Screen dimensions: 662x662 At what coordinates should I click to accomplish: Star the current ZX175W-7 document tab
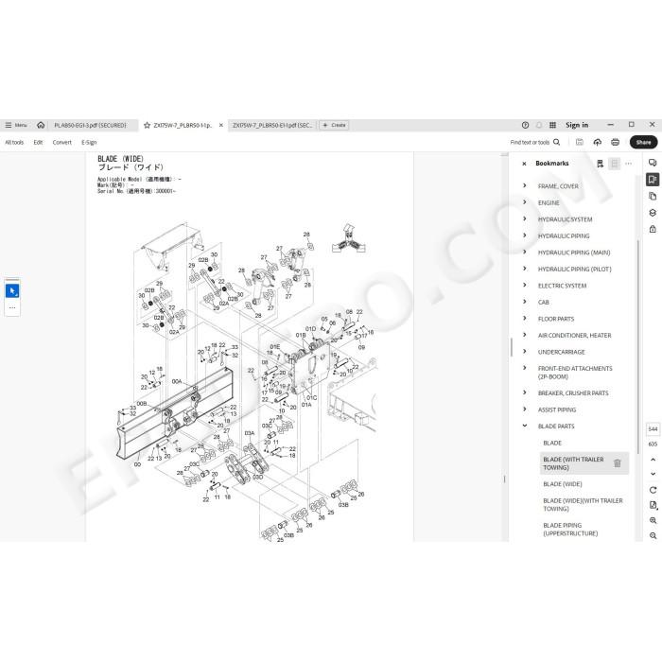click(147, 126)
